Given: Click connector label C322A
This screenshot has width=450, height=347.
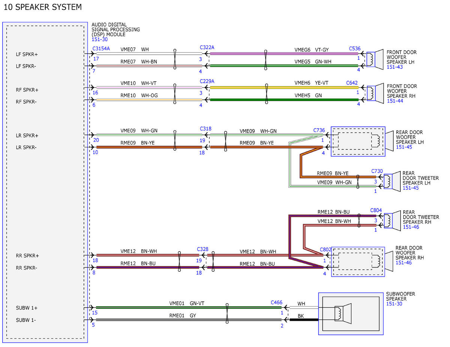Looking at the screenshot, I should point(207,48).
